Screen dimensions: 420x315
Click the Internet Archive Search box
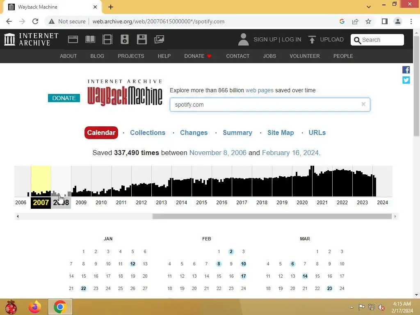[x=377, y=40]
